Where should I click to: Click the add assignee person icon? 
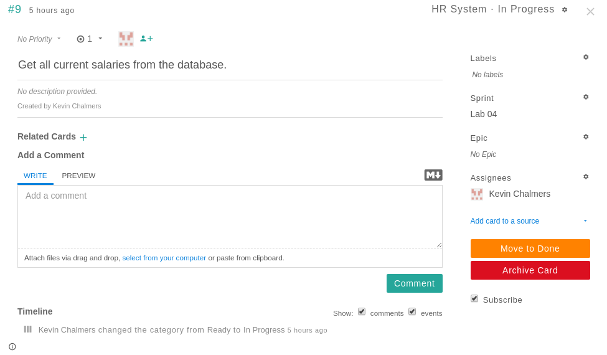[146, 39]
